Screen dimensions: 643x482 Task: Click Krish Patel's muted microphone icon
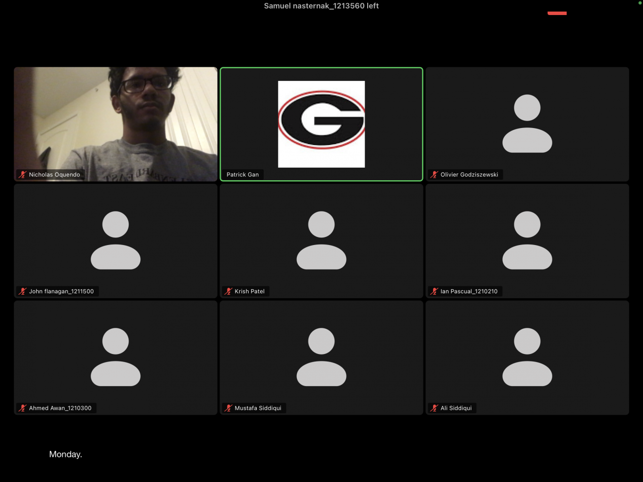pos(229,291)
